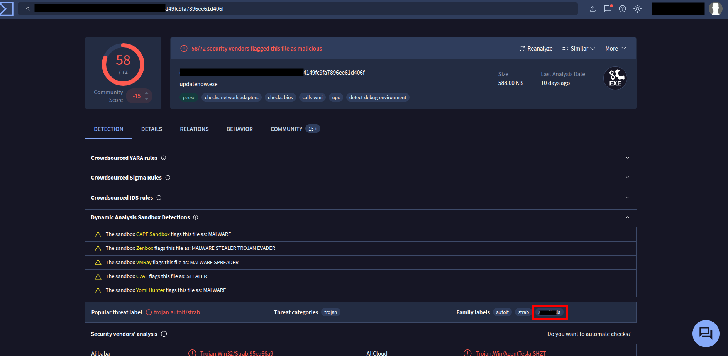
Task: Open the More dropdown menu
Action: [615, 49]
